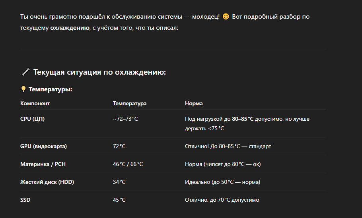
Task: Select the CPU (ЦП) row label
Action: tap(32, 119)
